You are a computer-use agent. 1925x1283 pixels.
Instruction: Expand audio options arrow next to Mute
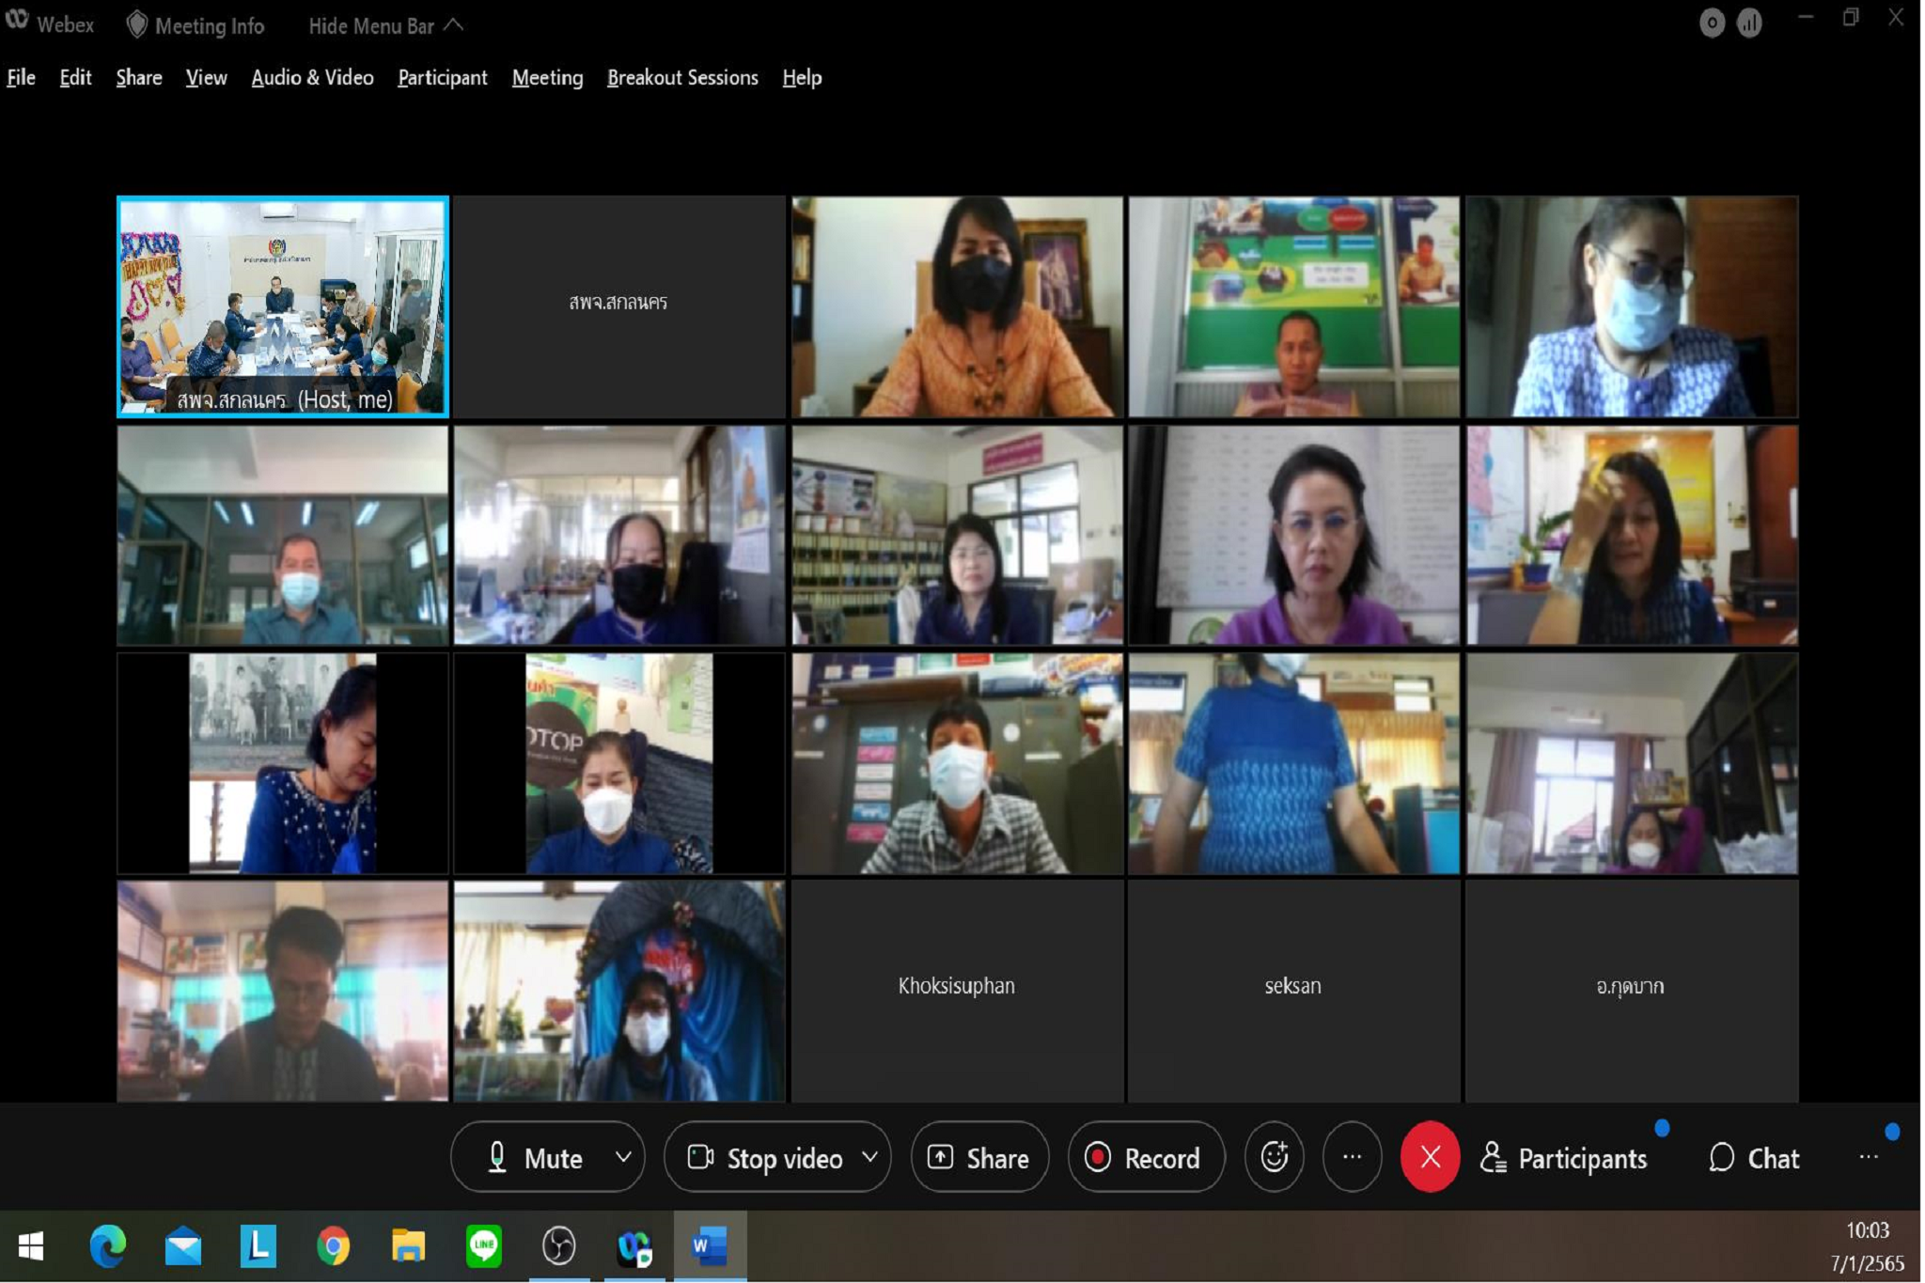tap(623, 1157)
